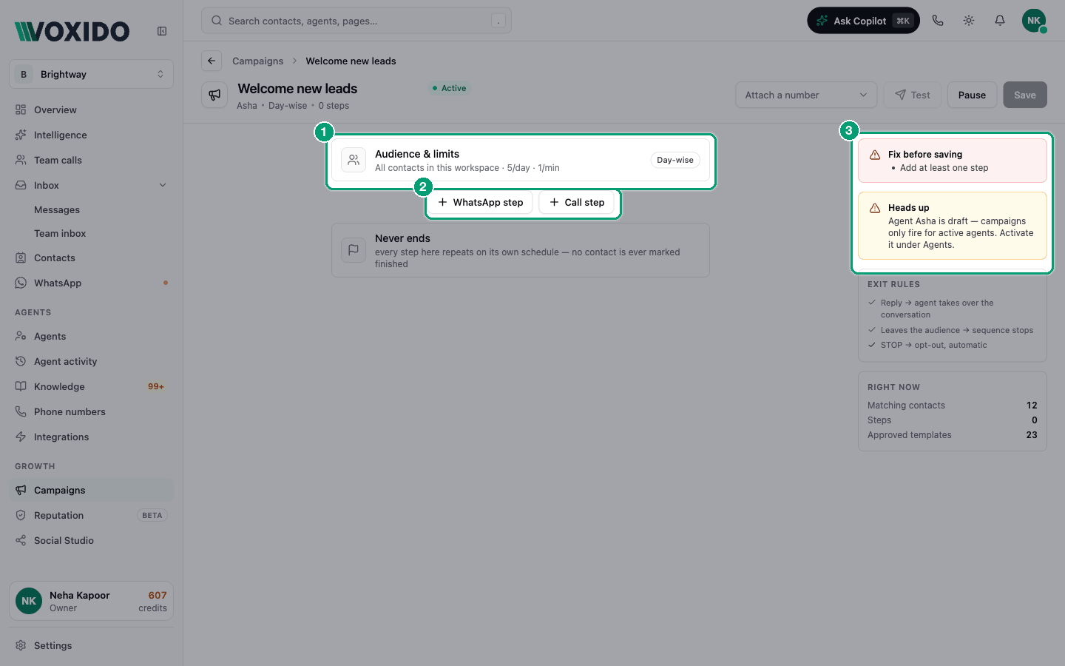The height and width of the screenshot is (666, 1065).
Task: Go to Team calls
Action: pos(91,160)
